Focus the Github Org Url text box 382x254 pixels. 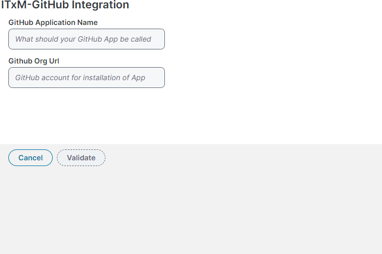click(87, 78)
